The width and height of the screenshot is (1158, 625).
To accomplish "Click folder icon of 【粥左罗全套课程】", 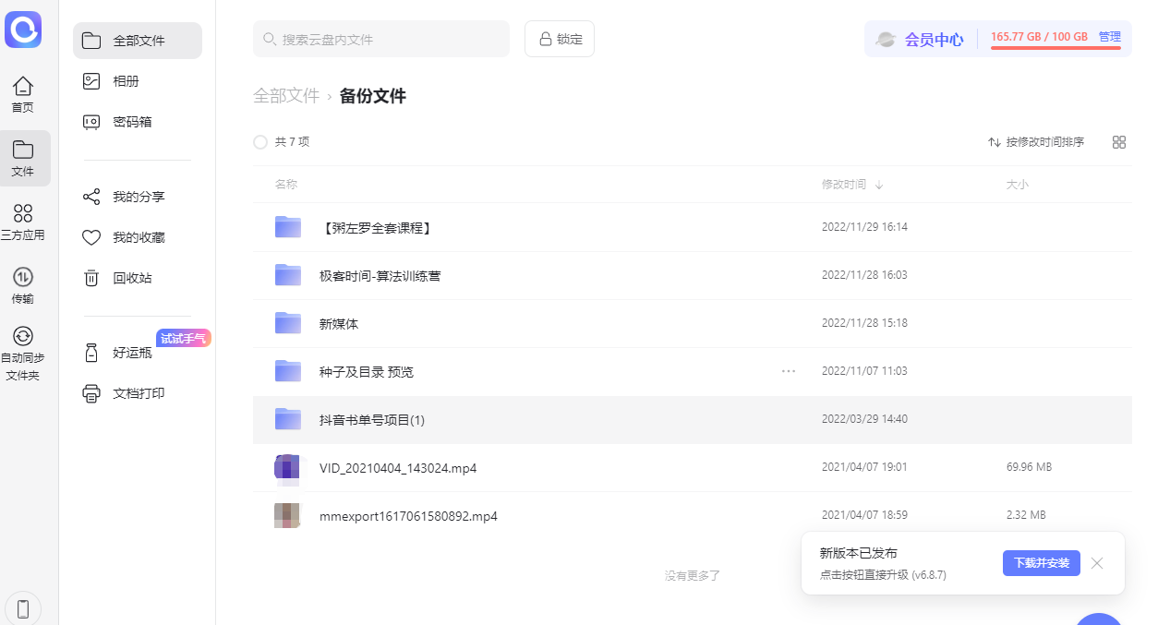I will [288, 227].
